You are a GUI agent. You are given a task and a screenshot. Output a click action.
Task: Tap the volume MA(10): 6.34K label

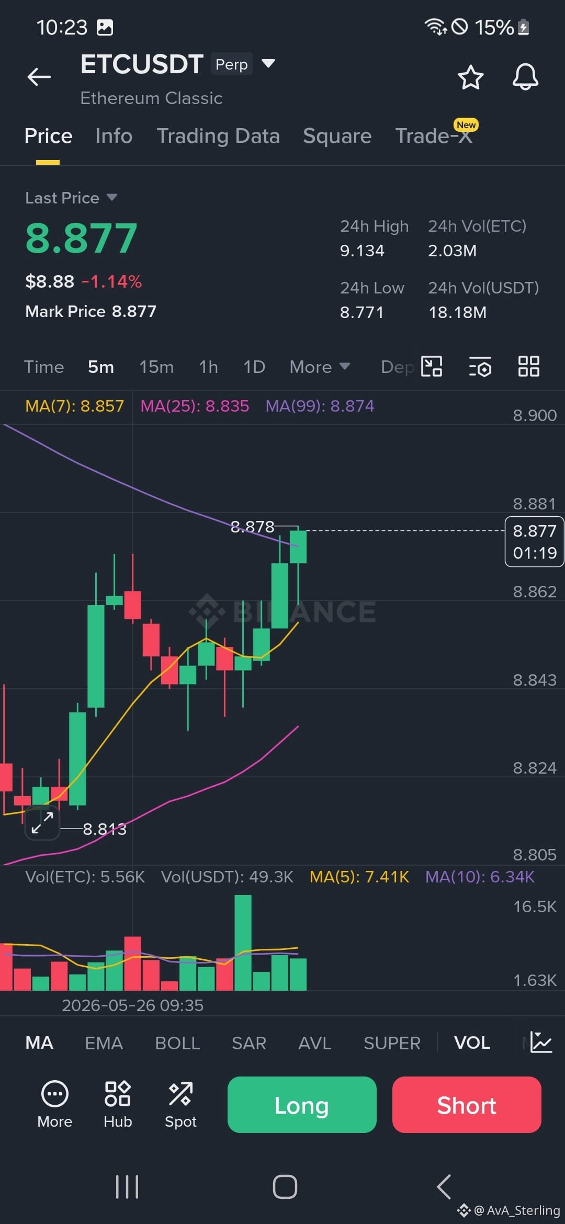[480, 877]
